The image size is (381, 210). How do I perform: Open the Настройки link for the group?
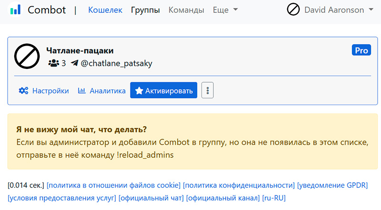(50, 91)
